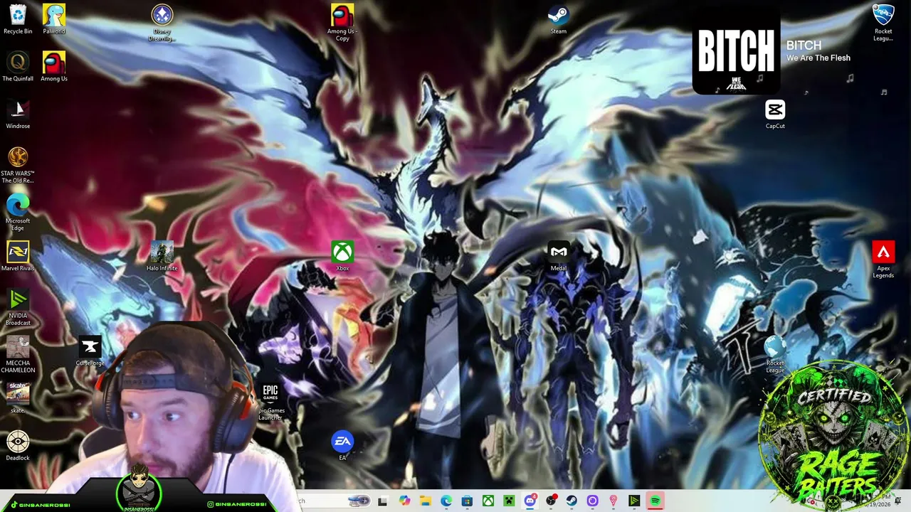Select the Epic Games Launcher shortcut

point(270,402)
